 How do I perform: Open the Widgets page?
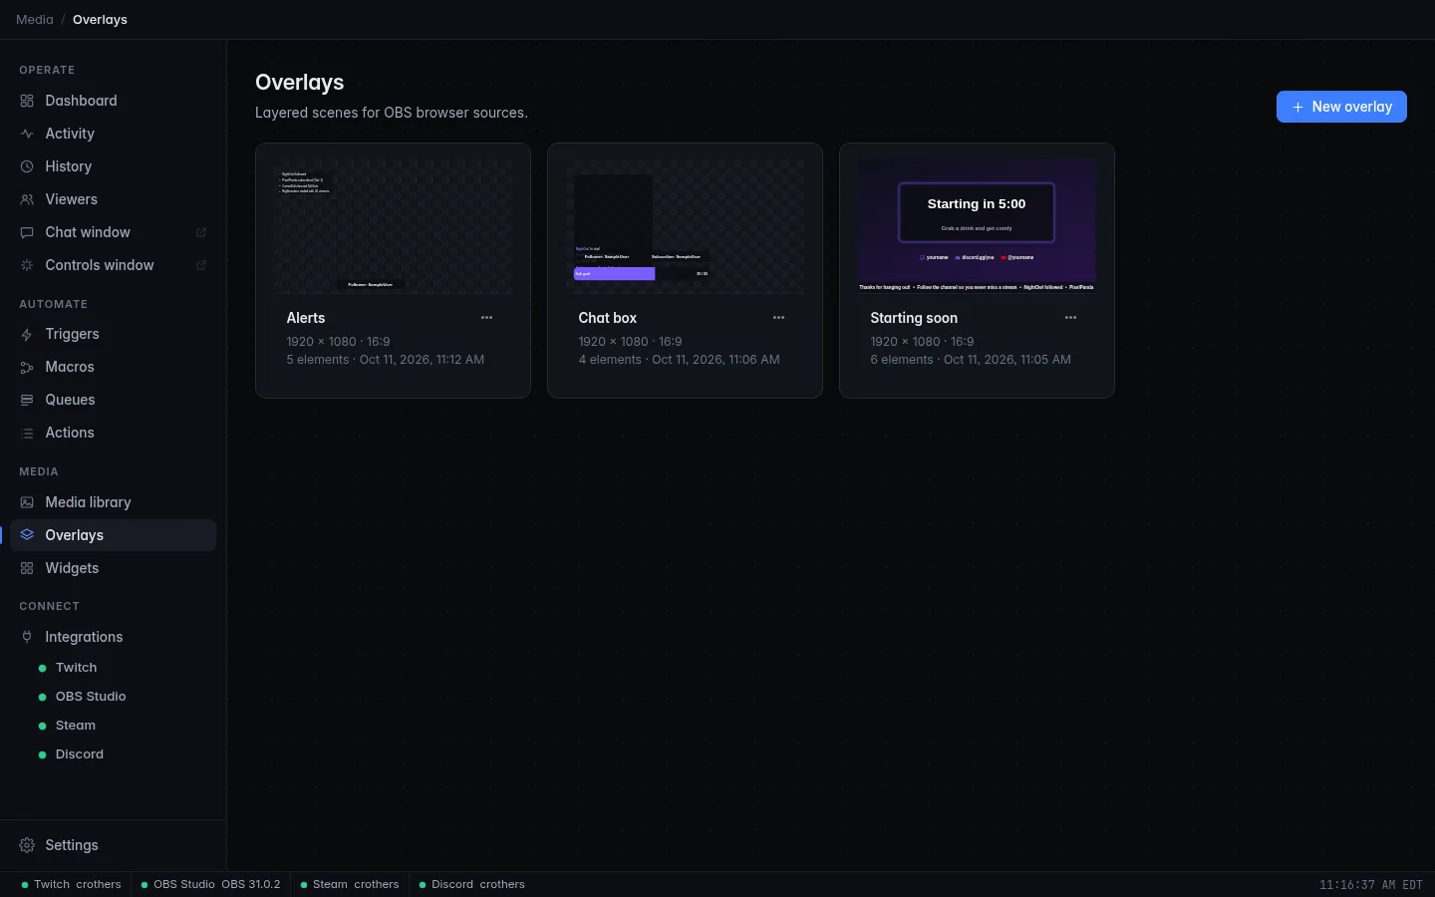point(113,568)
